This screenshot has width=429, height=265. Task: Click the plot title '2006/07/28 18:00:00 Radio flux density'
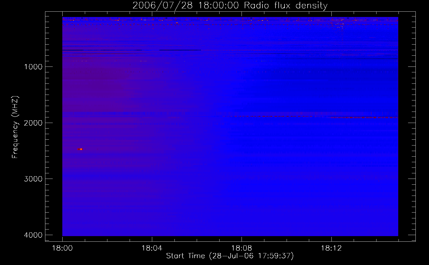pos(230,5)
